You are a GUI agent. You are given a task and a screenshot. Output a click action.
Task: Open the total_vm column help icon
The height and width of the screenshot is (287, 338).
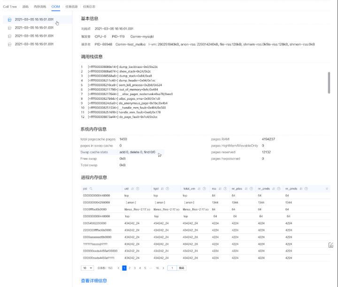click(x=204, y=189)
